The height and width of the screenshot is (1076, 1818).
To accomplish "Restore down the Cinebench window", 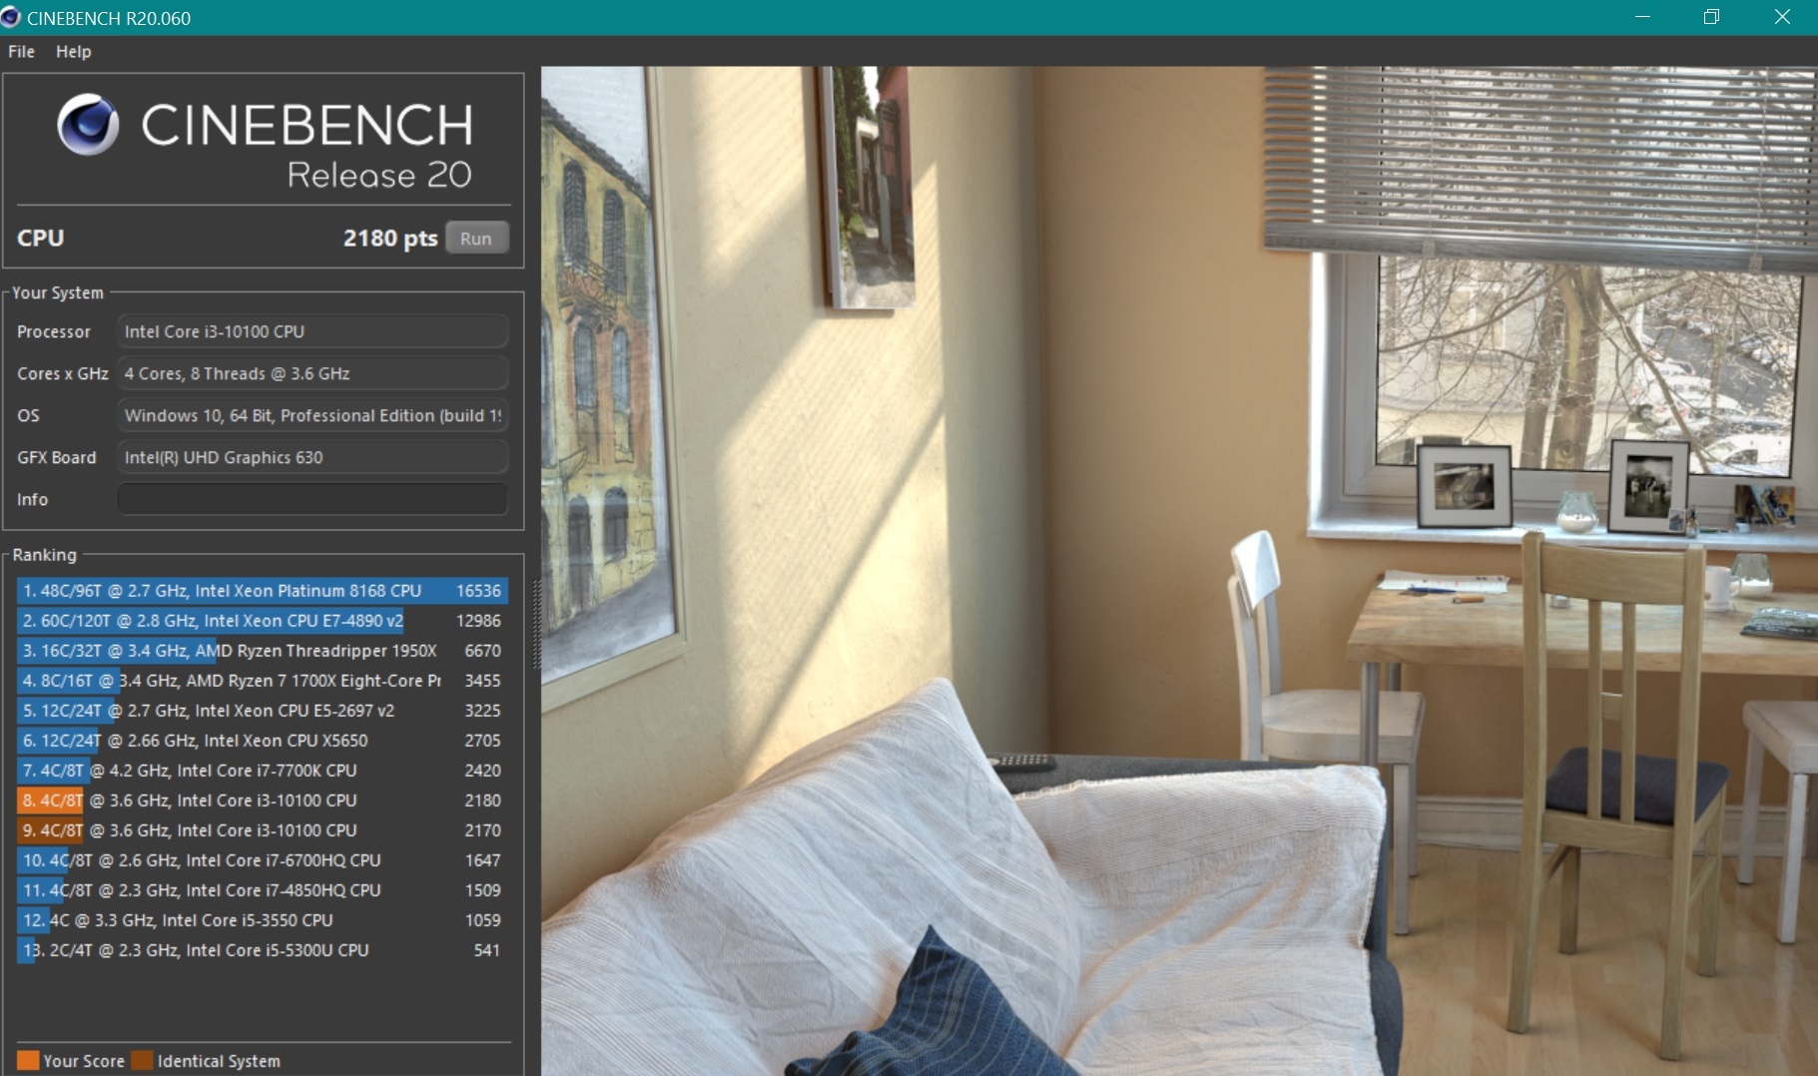I will tap(1711, 17).
